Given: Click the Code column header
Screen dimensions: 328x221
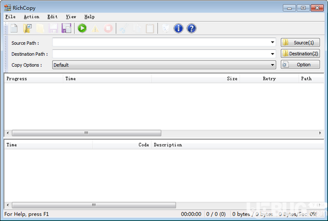Looking at the screenshot, I should click(x=122, y=145).
